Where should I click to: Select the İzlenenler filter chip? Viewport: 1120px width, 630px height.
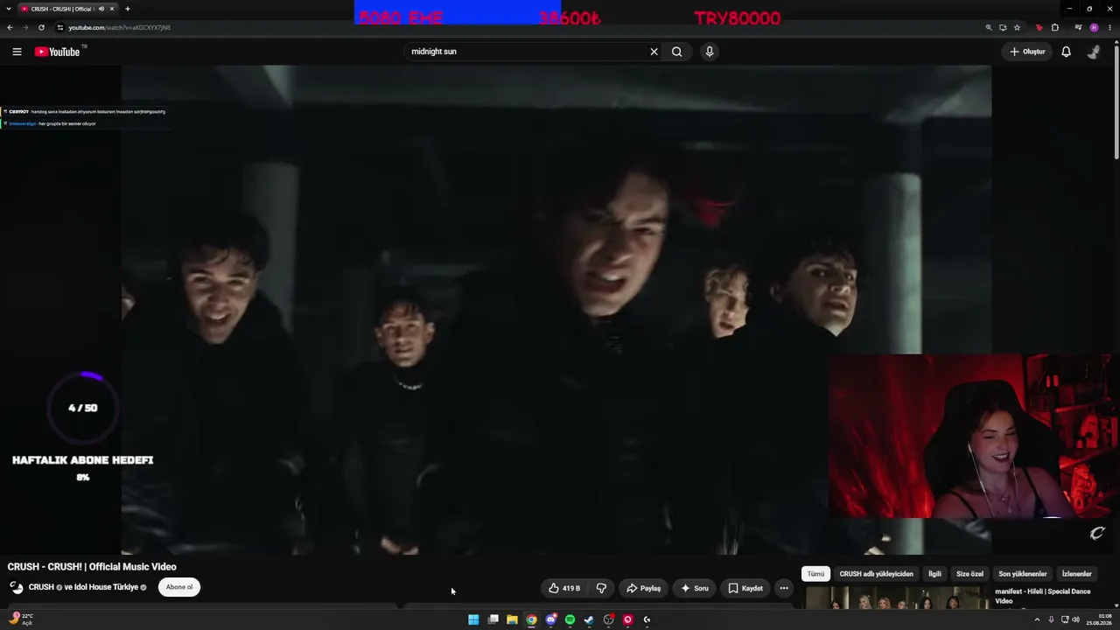click(x=1076, y=574)
